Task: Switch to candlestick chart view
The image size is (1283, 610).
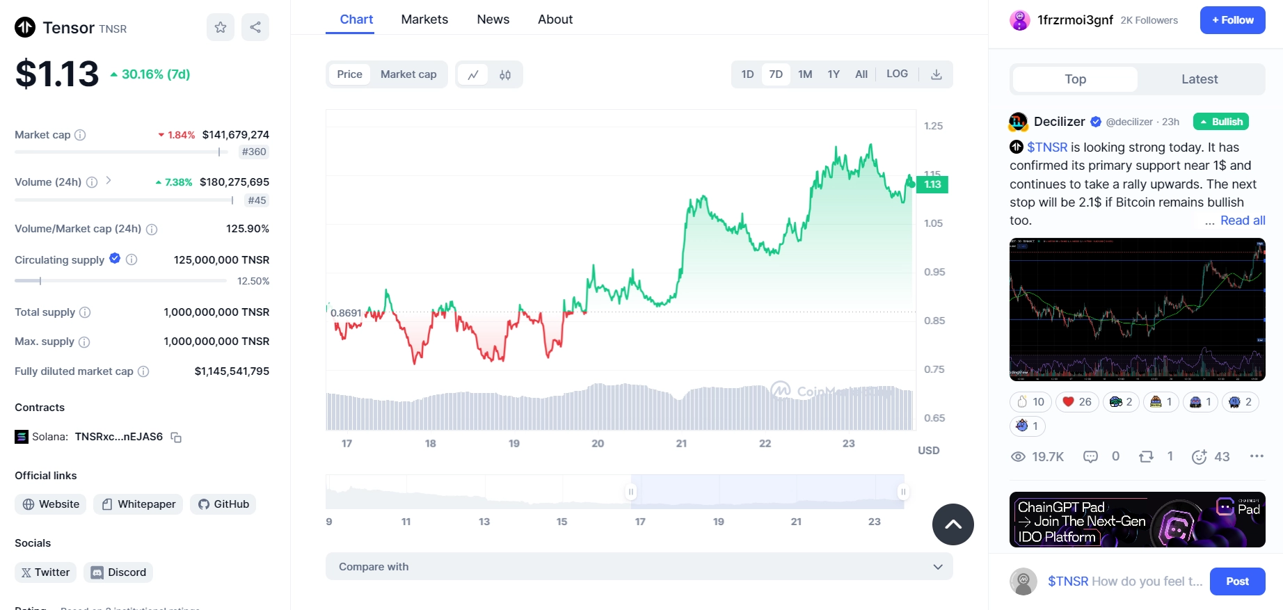Action: 505,74
